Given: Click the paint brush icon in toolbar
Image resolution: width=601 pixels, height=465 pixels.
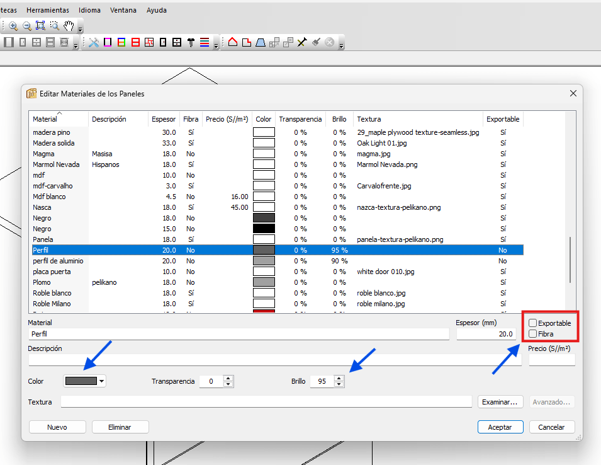Looking at the screenshot, I should (x=315, y=43).
